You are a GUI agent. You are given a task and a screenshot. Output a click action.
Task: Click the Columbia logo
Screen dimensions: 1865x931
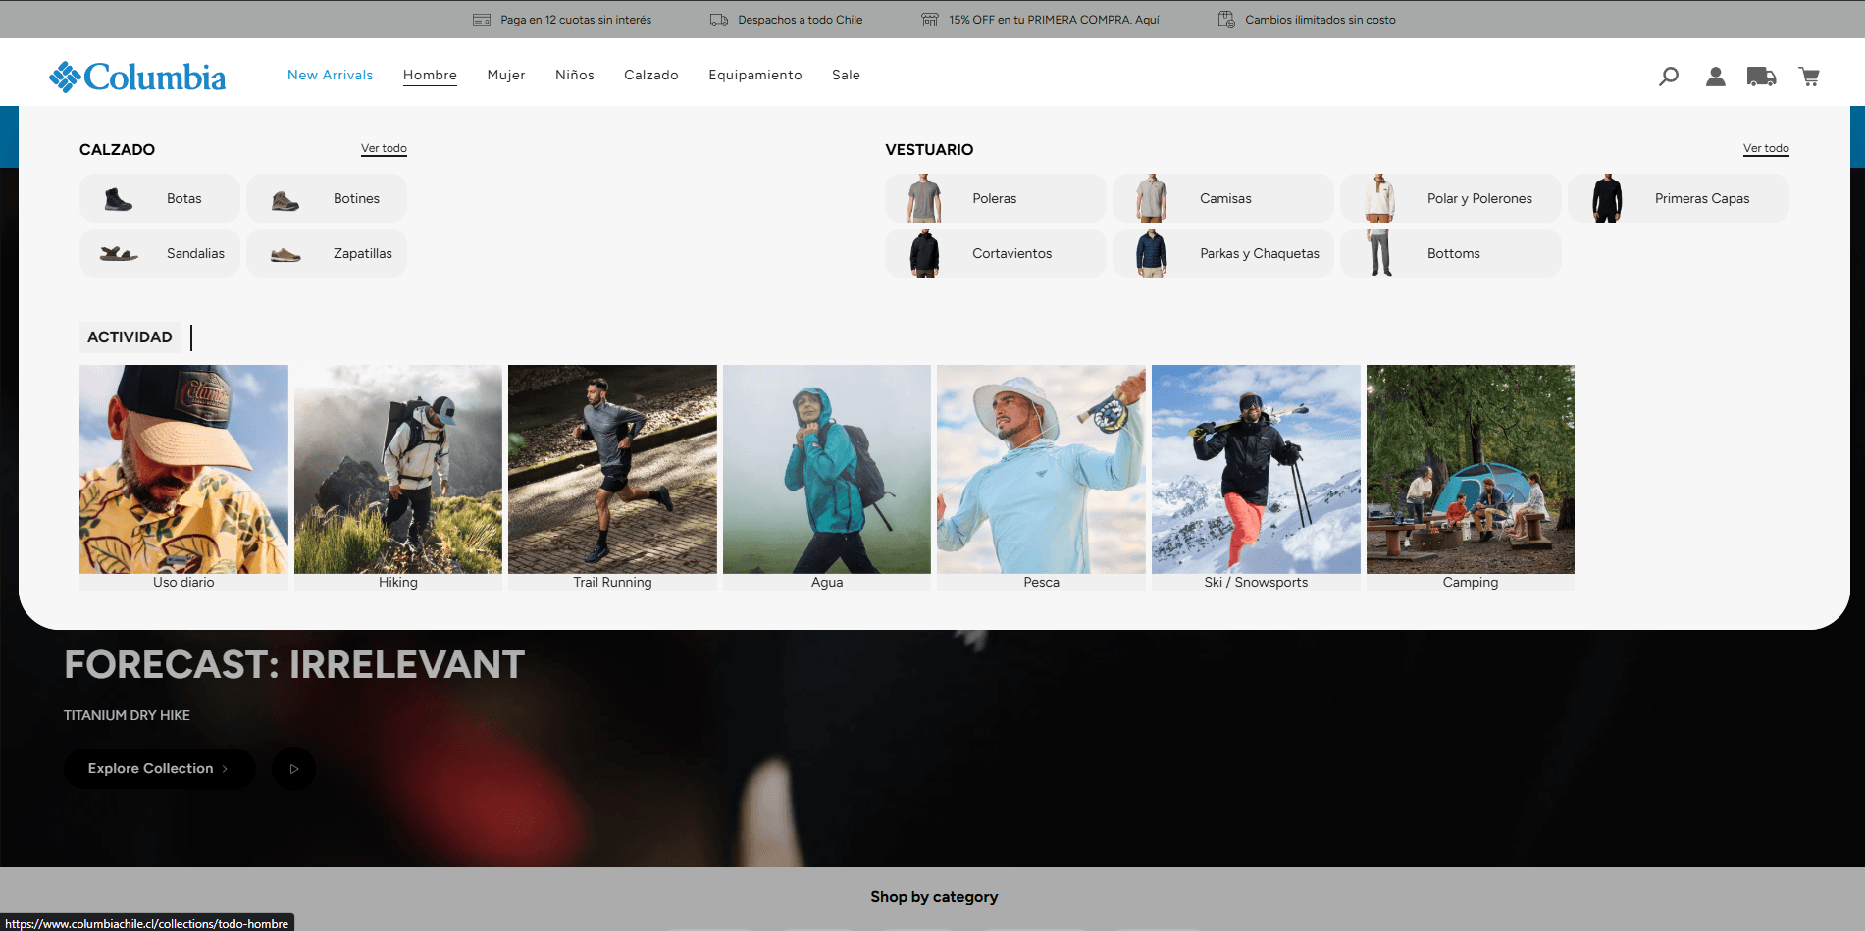point(137,77)
